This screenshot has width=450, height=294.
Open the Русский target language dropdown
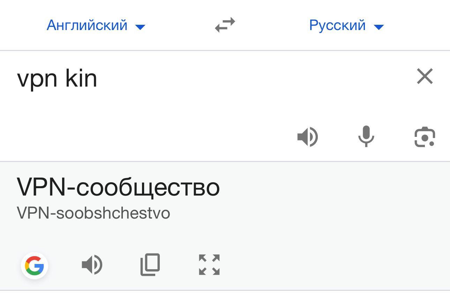point(346,25)
